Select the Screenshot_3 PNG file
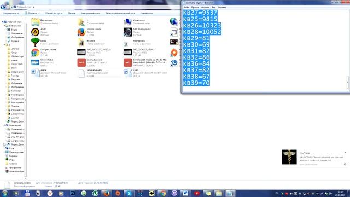Image resolution: width=350 pixels, height=197 pixels. tap(35, 62)
